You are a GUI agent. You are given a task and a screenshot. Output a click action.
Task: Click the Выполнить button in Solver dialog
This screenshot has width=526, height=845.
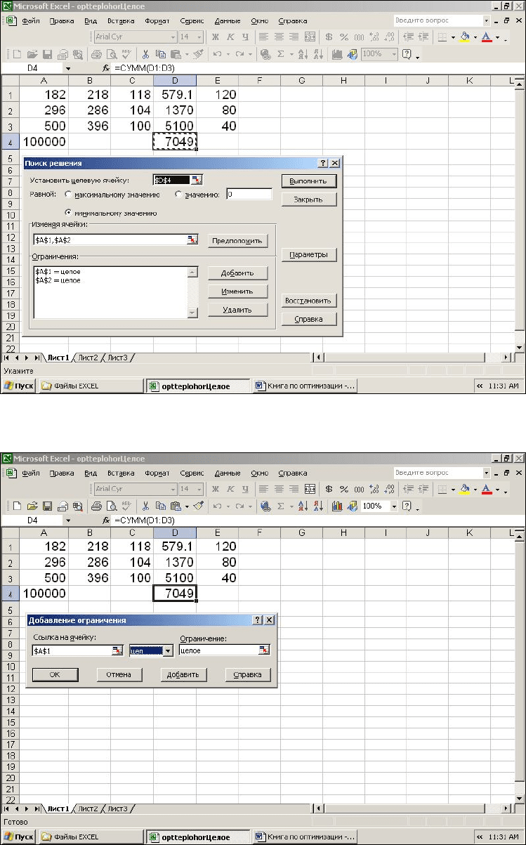309,181
